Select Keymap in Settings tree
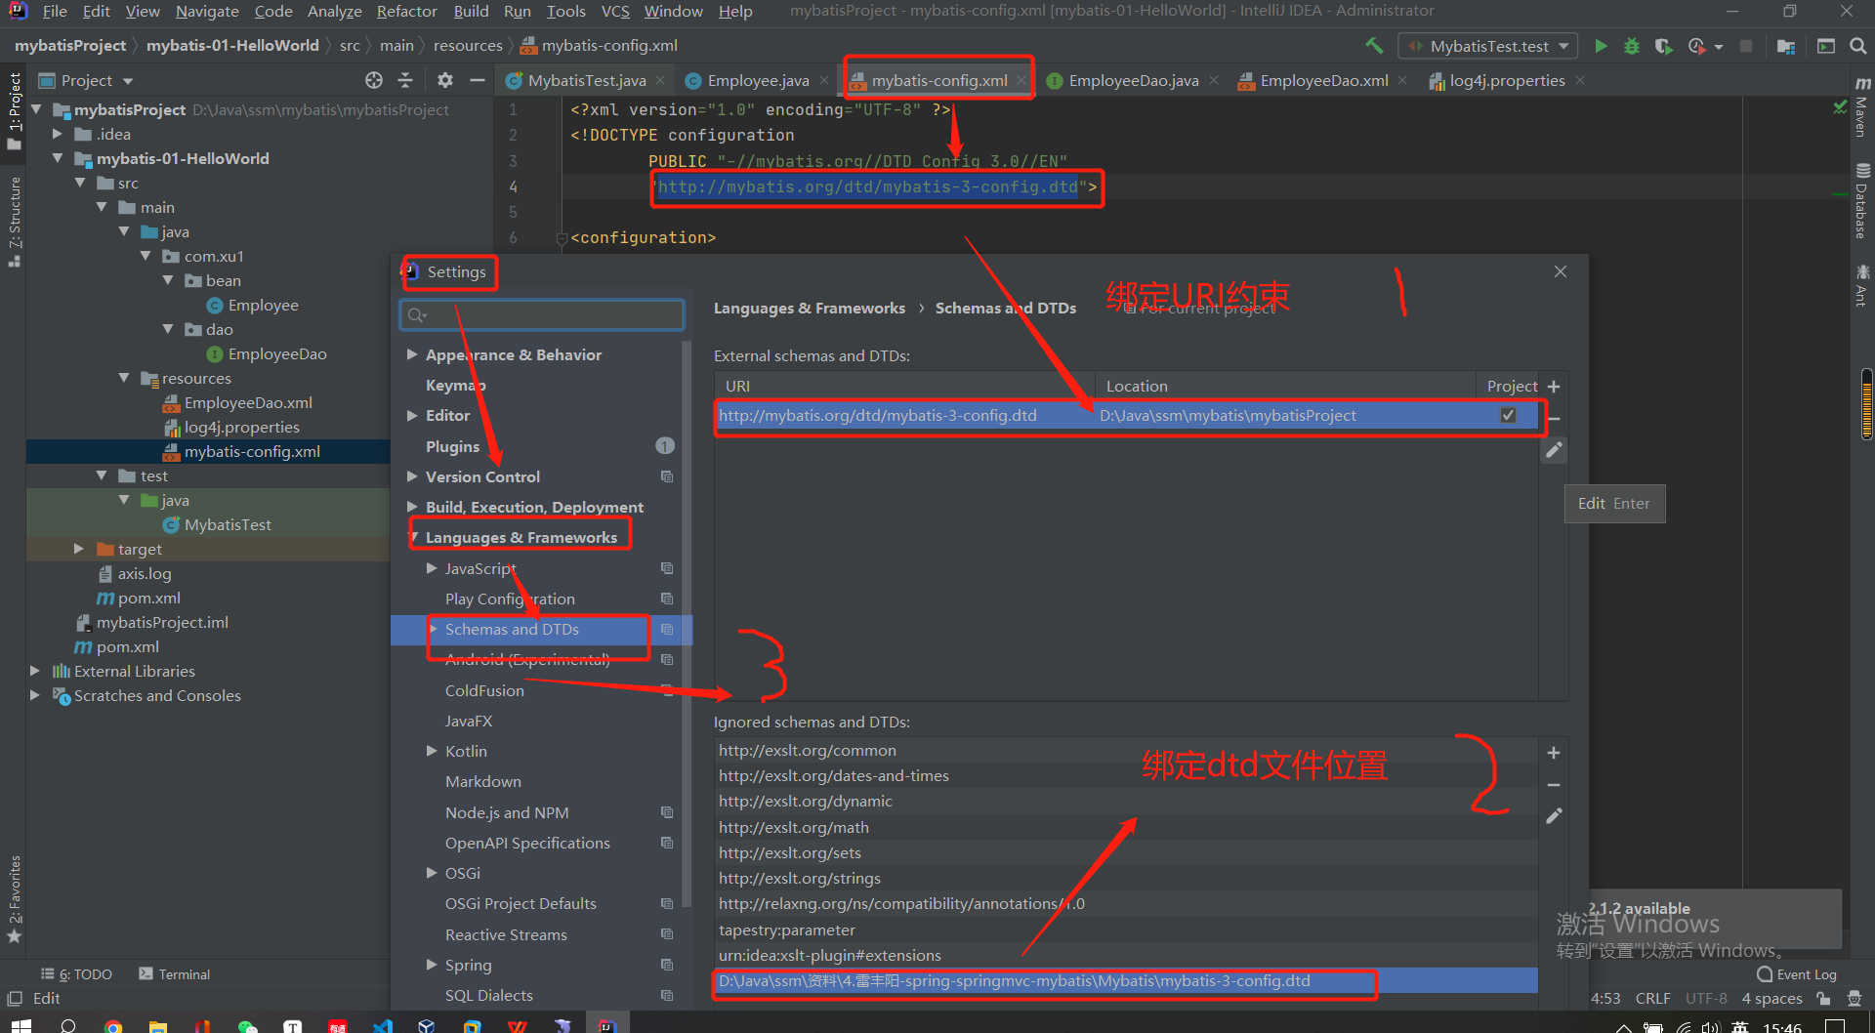The height and width of the screenshot is (1033, 1875). coord(455,385)
